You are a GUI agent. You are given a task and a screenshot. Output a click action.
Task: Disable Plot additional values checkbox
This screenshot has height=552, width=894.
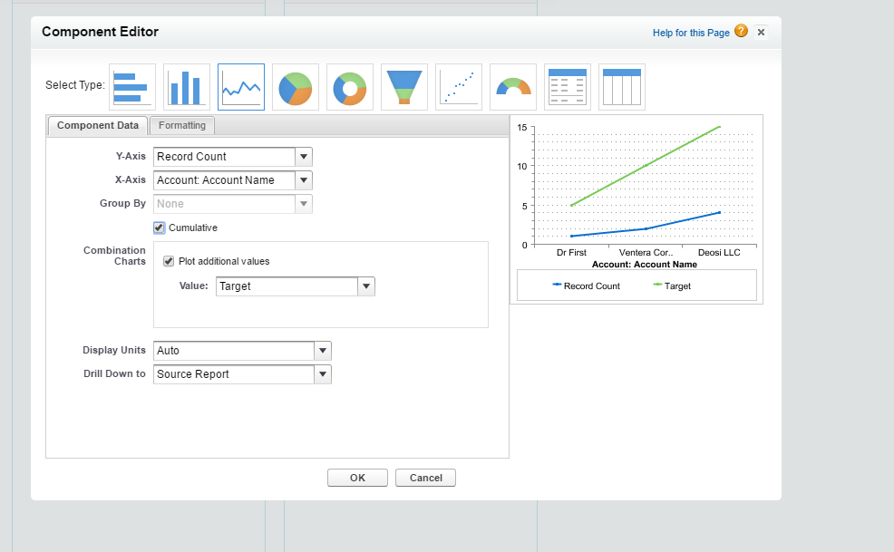pos(169,261)
